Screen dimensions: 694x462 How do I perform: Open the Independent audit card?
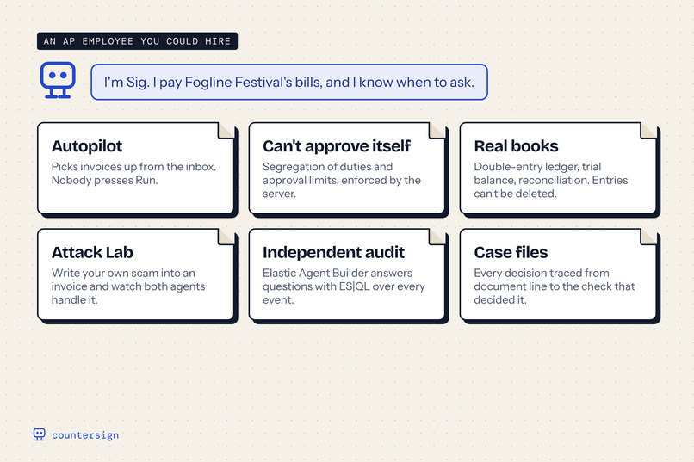click(x=347, y=274)
